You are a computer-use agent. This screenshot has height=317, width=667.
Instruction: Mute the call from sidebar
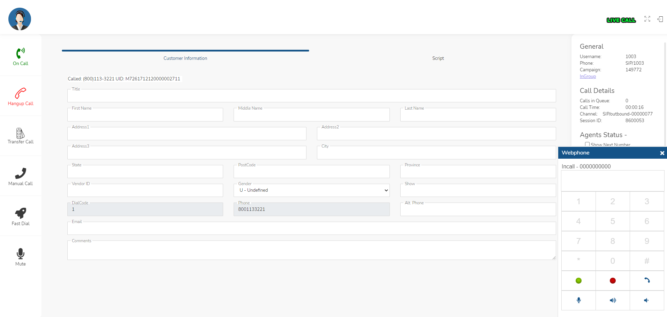point(21,254)
